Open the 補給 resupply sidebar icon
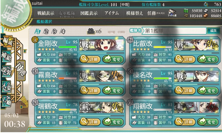Viewport: 222px width, 133px height. [x=6, y=57]
